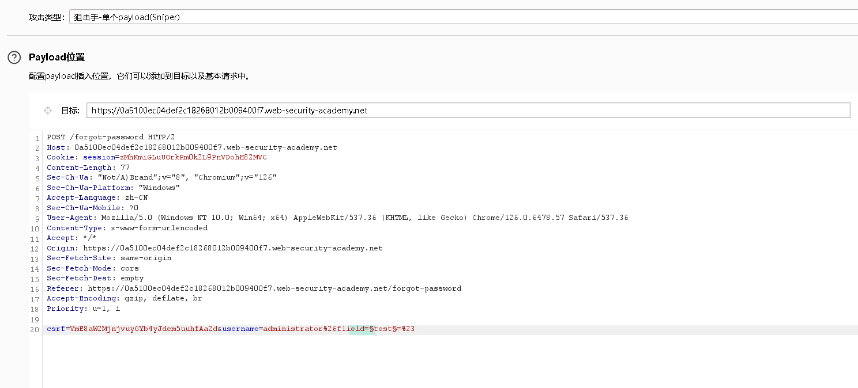Click the 目标 label
Screen dimensions: 858x388
pos(70,111)
